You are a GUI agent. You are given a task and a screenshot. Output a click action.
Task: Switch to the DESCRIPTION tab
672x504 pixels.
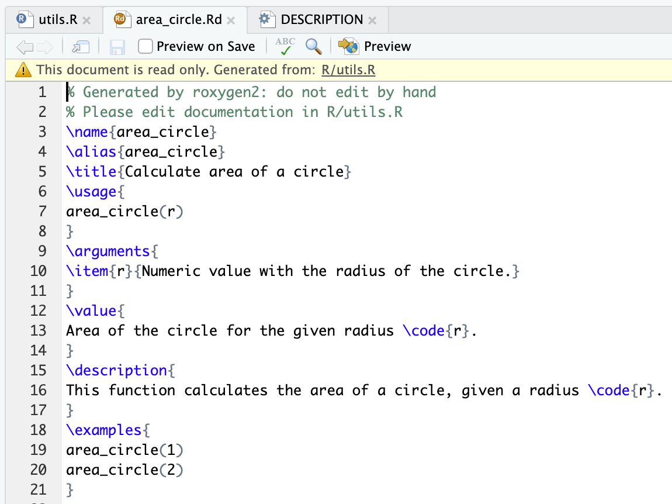click(x=321, y=20)
